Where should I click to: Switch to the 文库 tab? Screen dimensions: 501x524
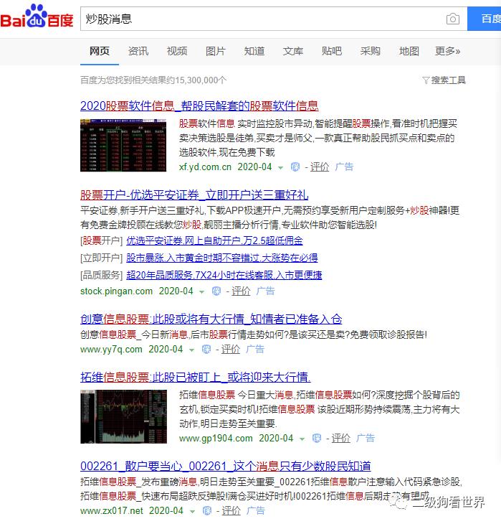[x=293, y=51]
